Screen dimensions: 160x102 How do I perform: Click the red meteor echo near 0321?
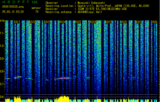coord(18,77)
